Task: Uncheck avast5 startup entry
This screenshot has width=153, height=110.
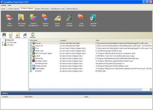Action: pyautogui.click(x=31, y=56)
